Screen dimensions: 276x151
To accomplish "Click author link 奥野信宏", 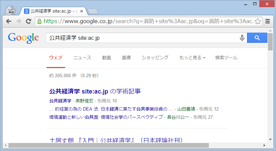I will (84, 101).
